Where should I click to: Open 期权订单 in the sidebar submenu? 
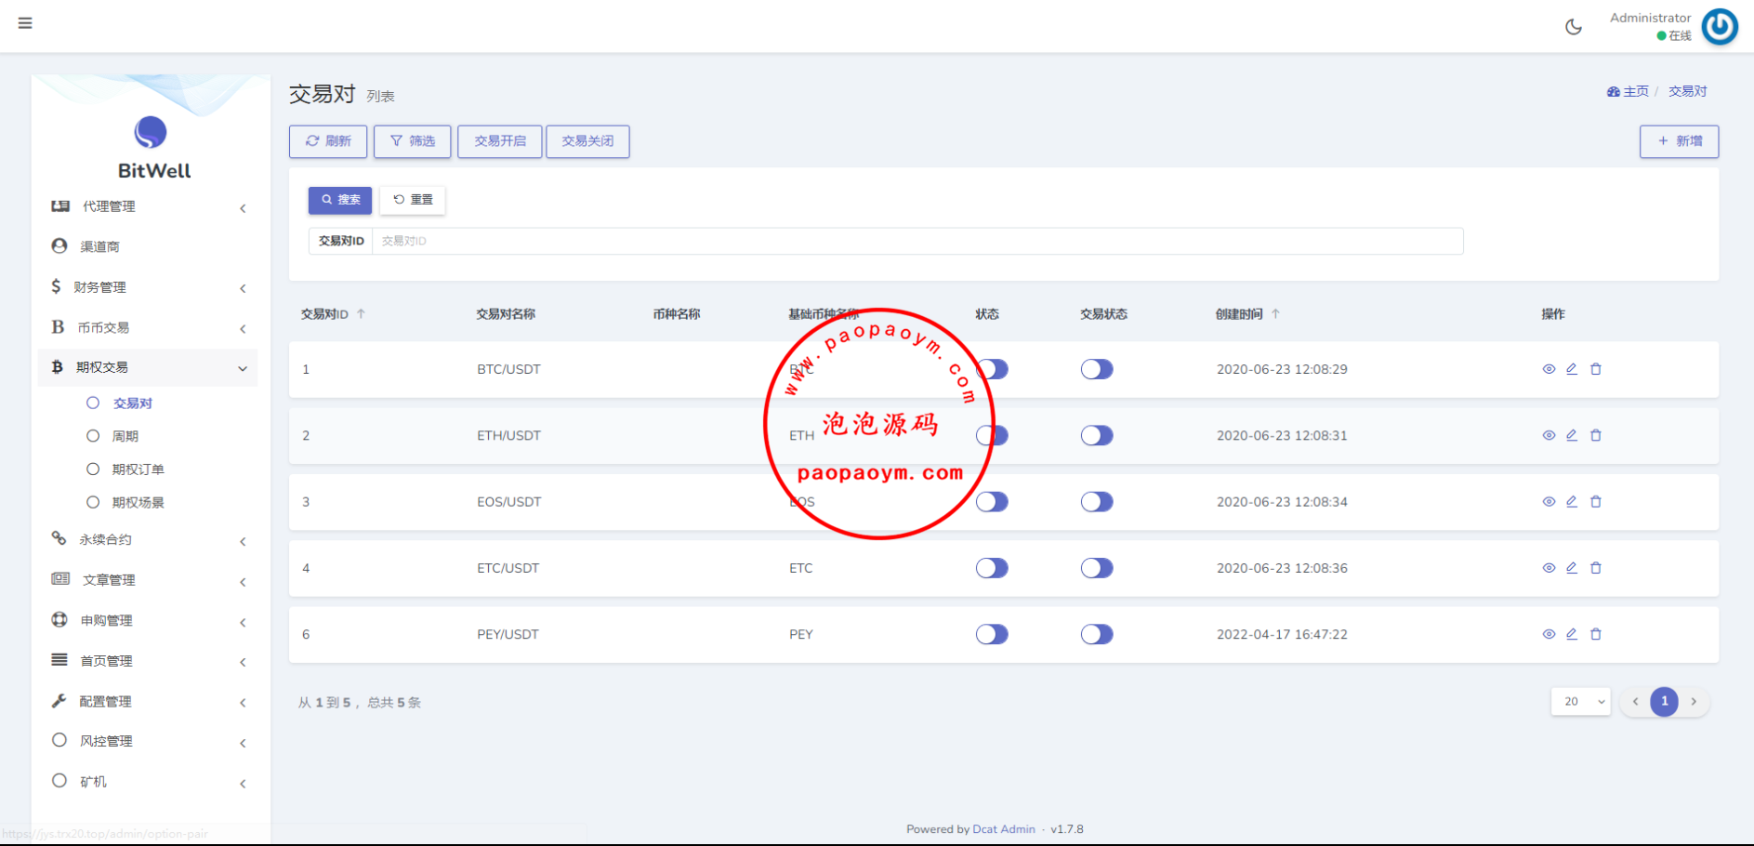click(x=138, y=469)
